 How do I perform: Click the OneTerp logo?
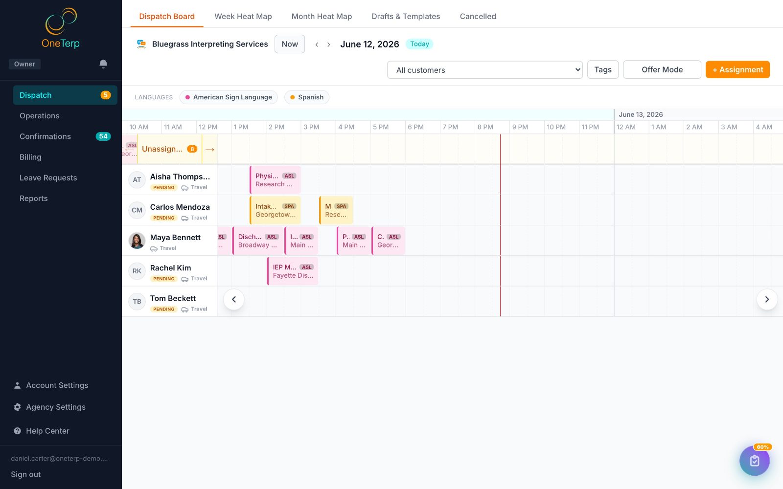pos(61,28)
